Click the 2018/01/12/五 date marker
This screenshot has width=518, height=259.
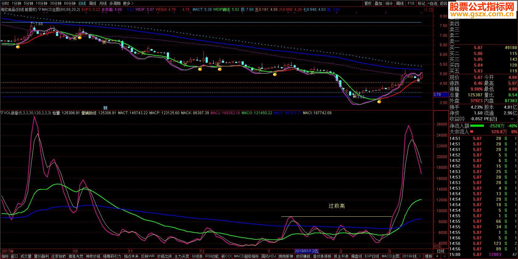[307, 251]
